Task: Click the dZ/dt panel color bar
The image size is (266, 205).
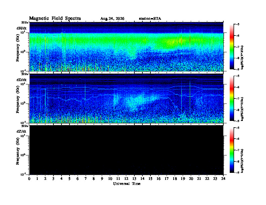Action: 231,150
